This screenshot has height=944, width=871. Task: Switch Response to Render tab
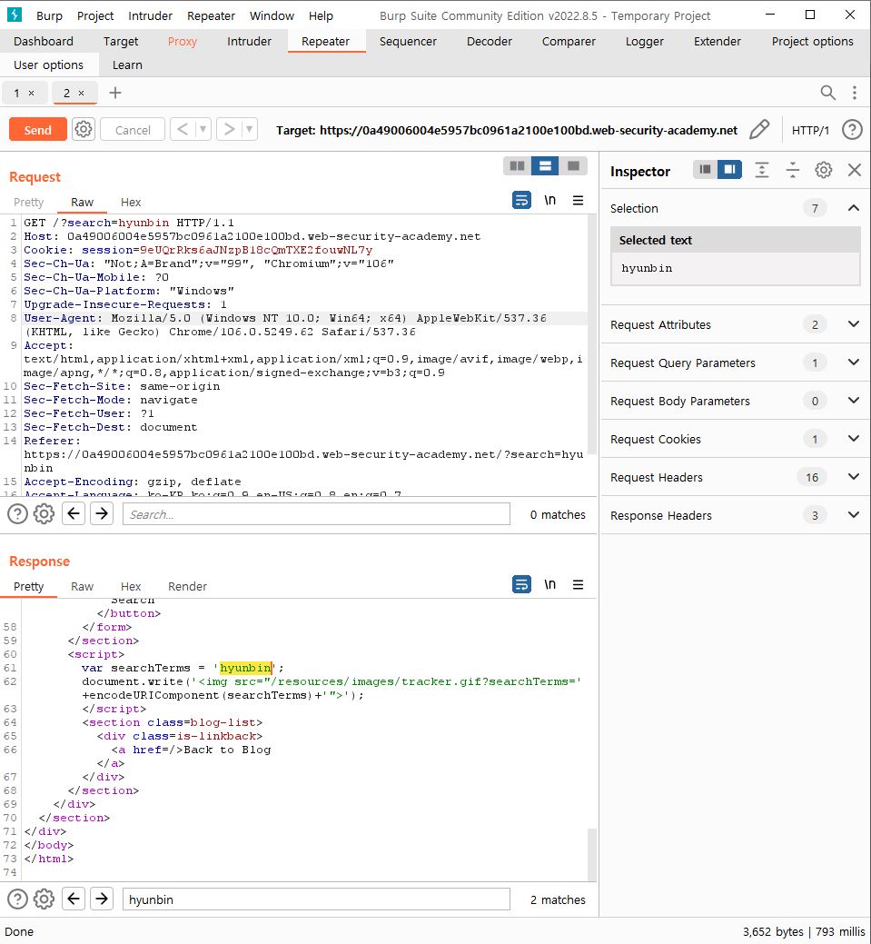click(187, 586)
